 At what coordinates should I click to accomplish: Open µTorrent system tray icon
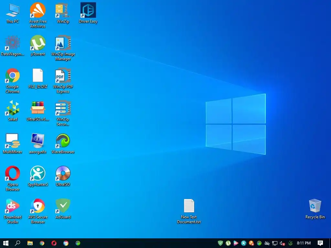(228, 243)
